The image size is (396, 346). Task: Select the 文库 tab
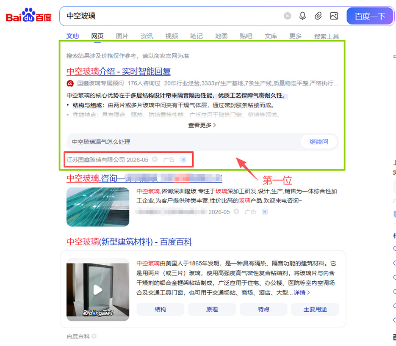(x=271, y=36)
